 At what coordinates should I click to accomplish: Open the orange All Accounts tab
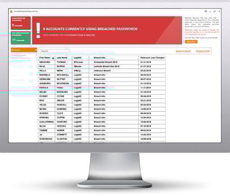tap(24, 50)
